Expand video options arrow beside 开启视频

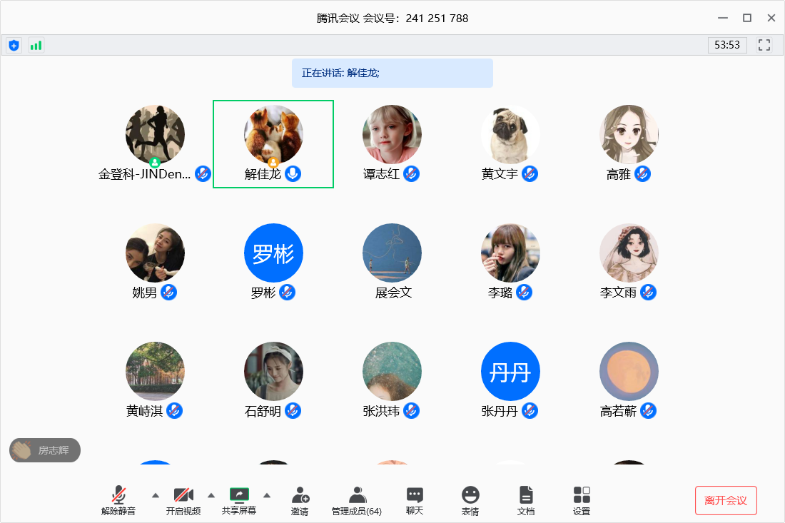pos(211,495)
